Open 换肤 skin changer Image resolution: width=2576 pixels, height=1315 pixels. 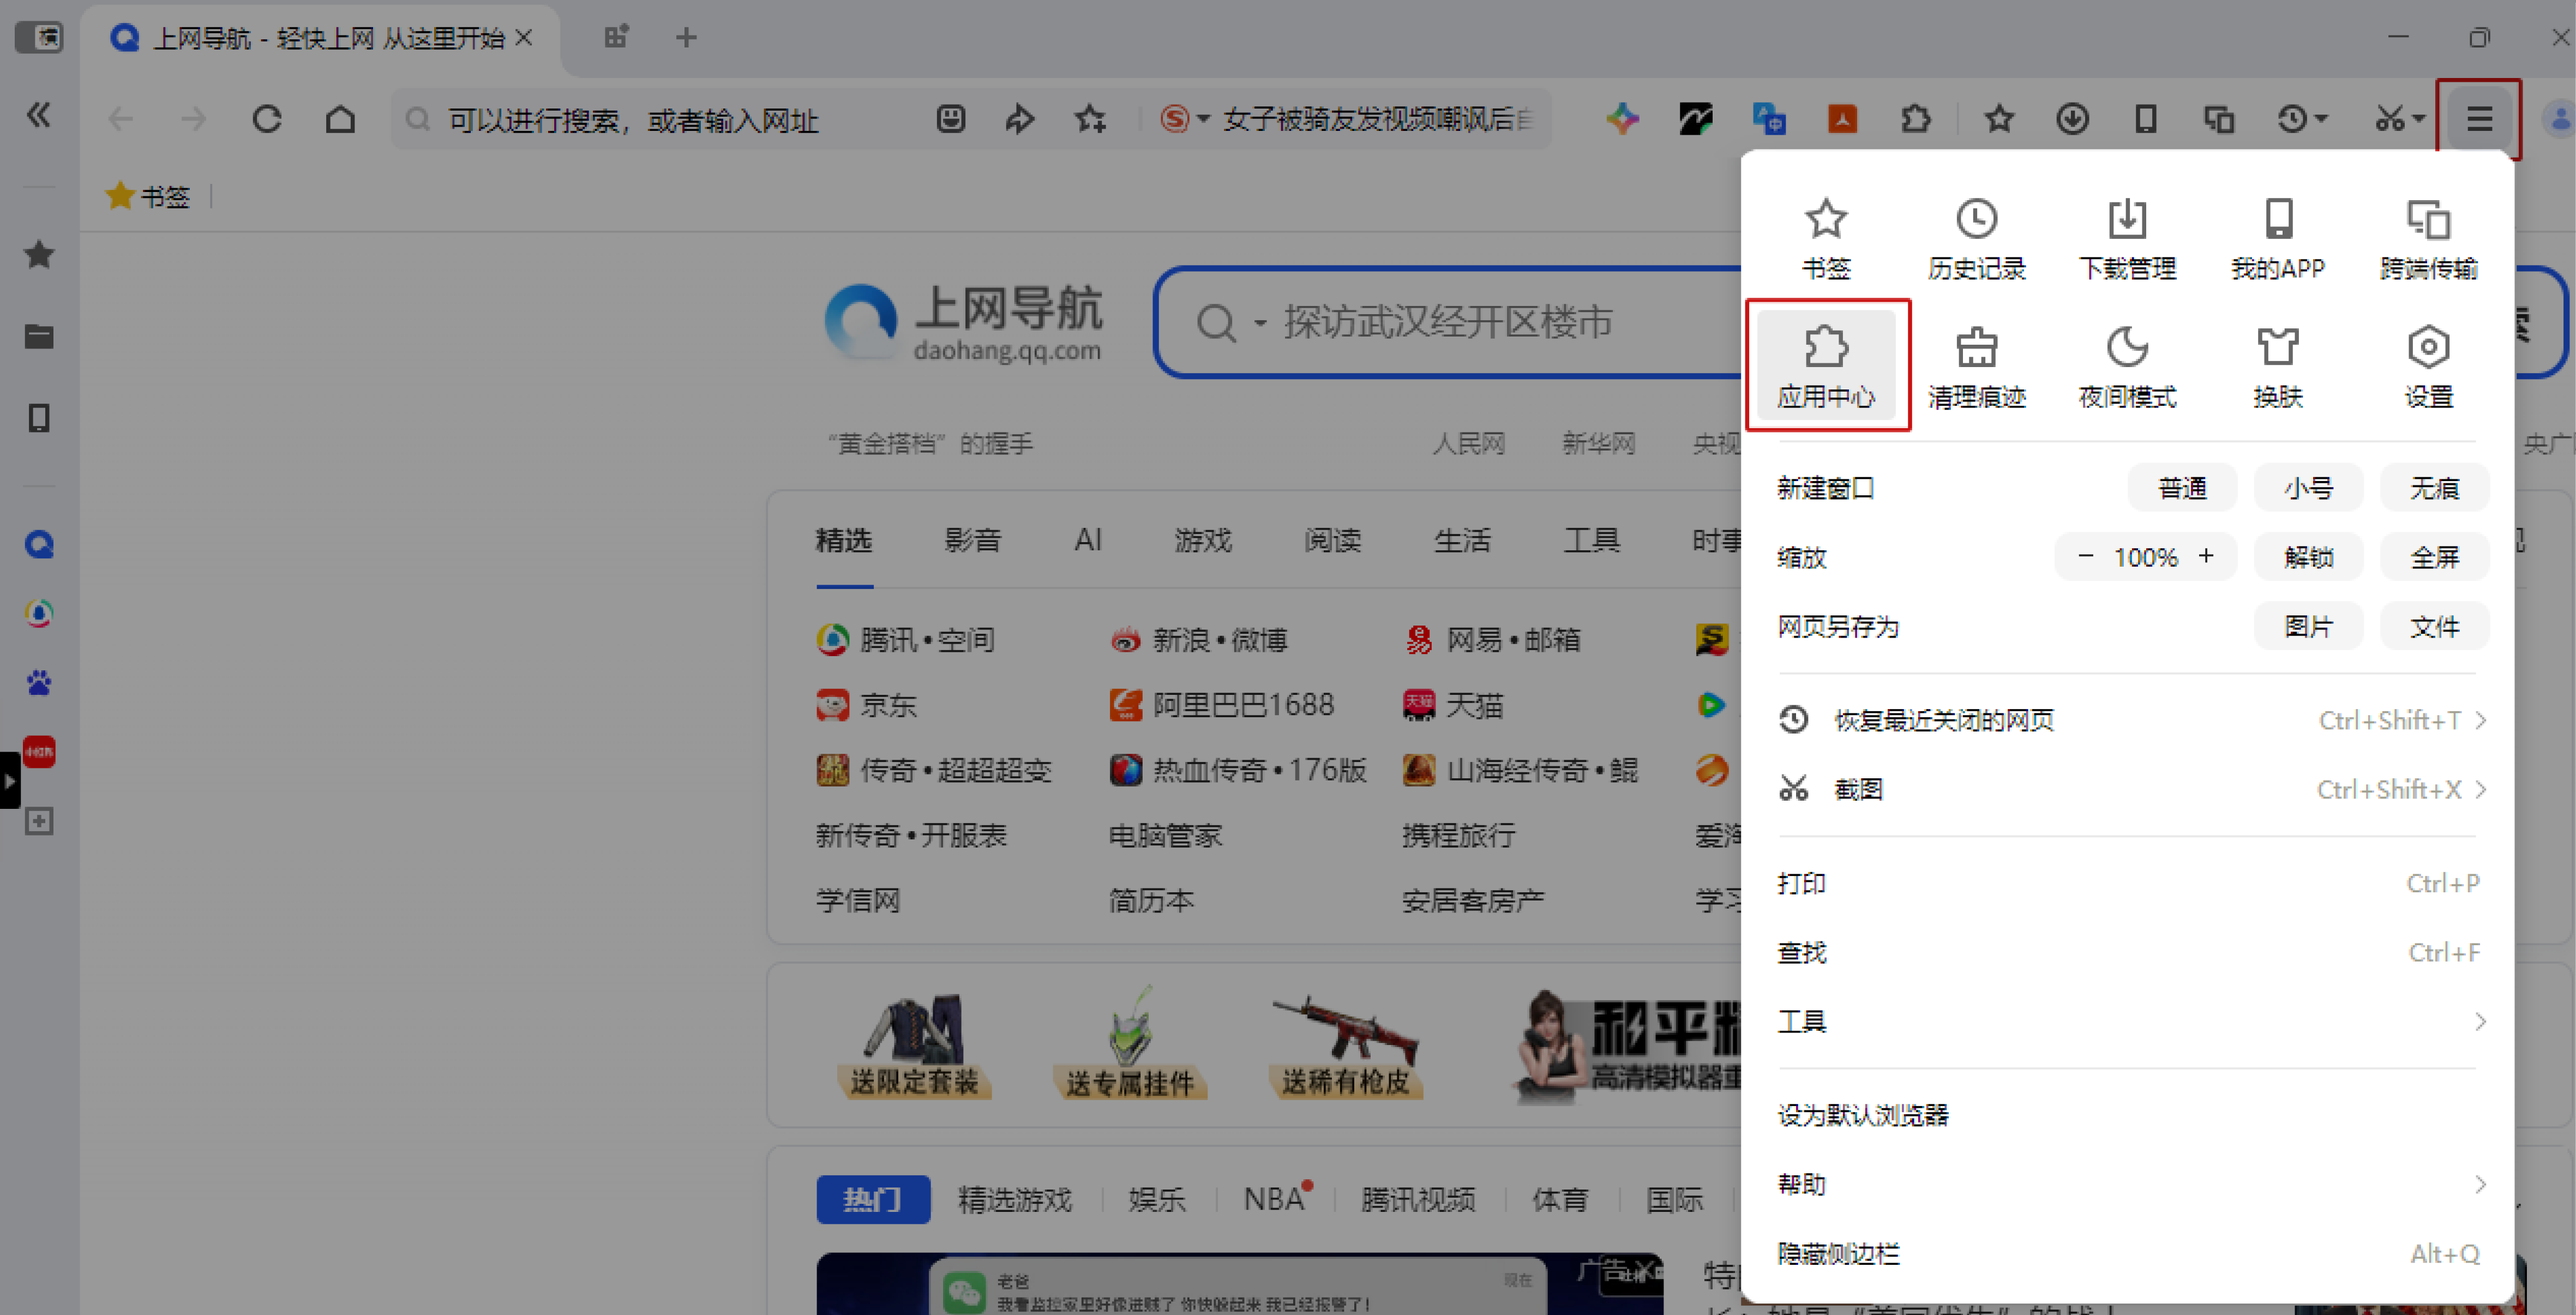(2278, 366)
